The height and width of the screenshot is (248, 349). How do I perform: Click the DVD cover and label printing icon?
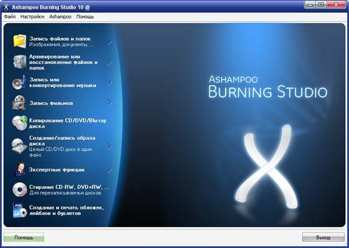(20, 210)
